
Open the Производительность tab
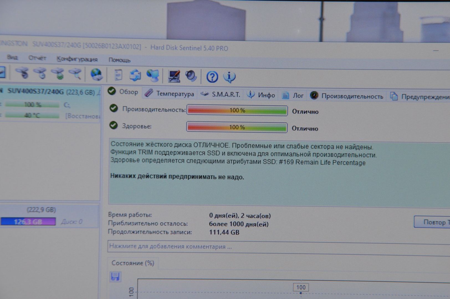347,96
